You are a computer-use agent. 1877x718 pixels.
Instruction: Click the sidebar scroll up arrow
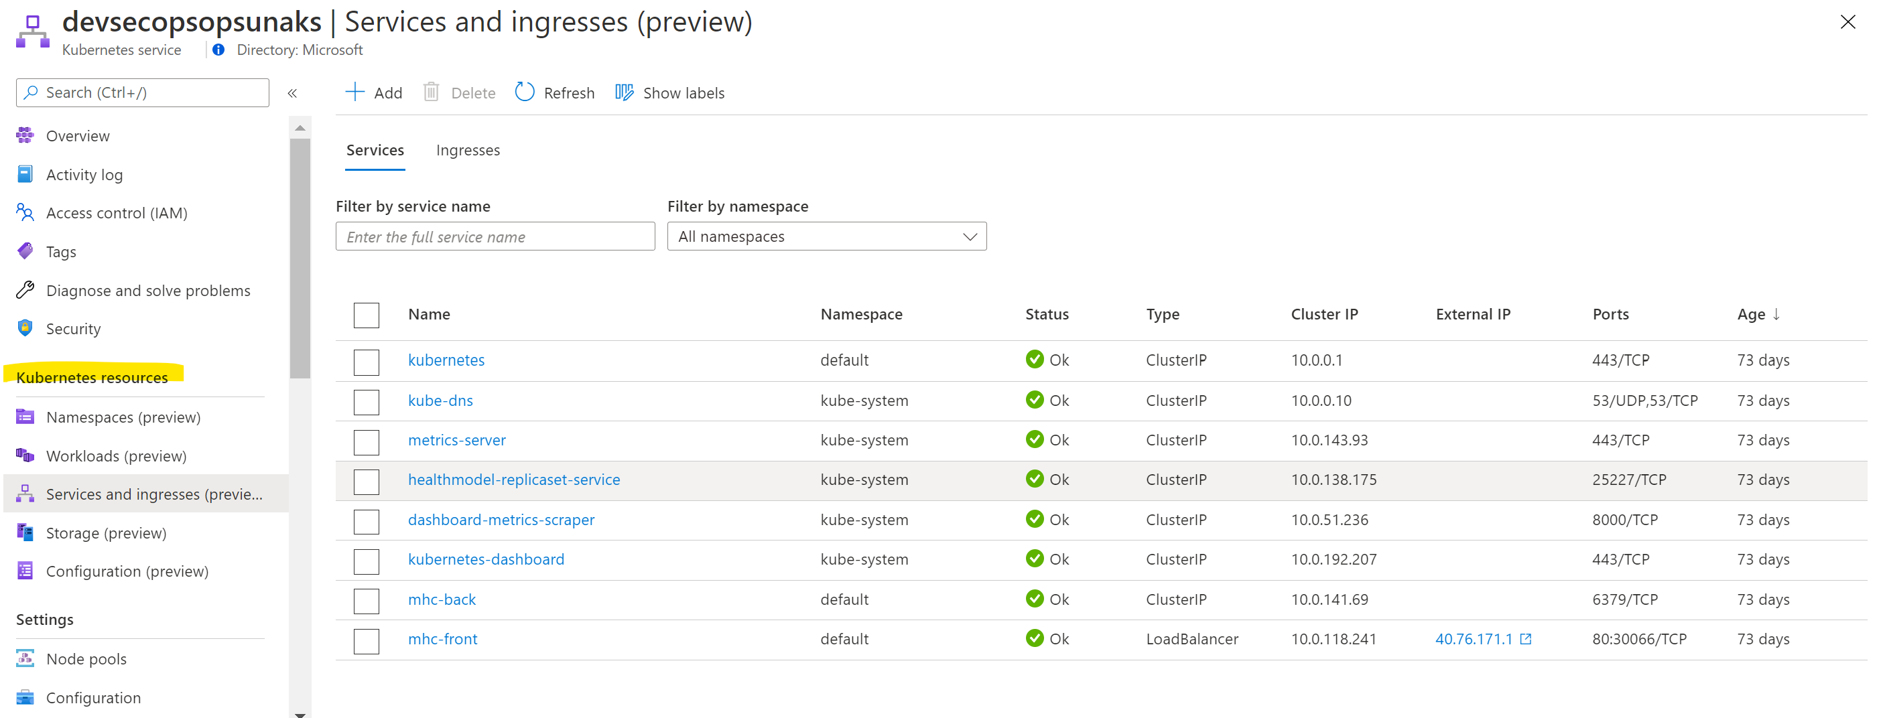point(300,127)
